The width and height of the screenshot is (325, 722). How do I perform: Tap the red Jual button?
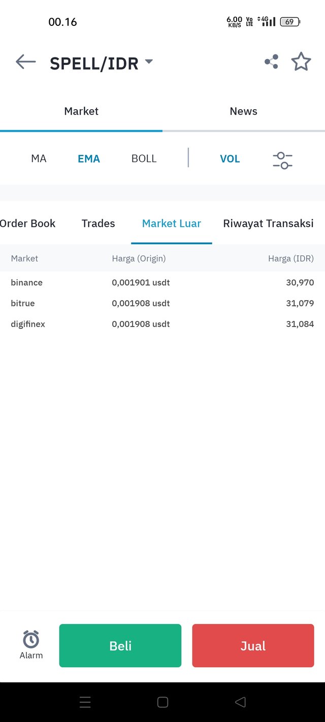(x=253, y=645)
